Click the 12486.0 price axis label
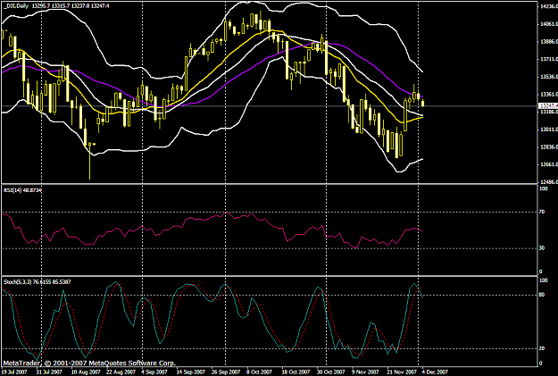558x376 pixels. [x=549, y=182]
